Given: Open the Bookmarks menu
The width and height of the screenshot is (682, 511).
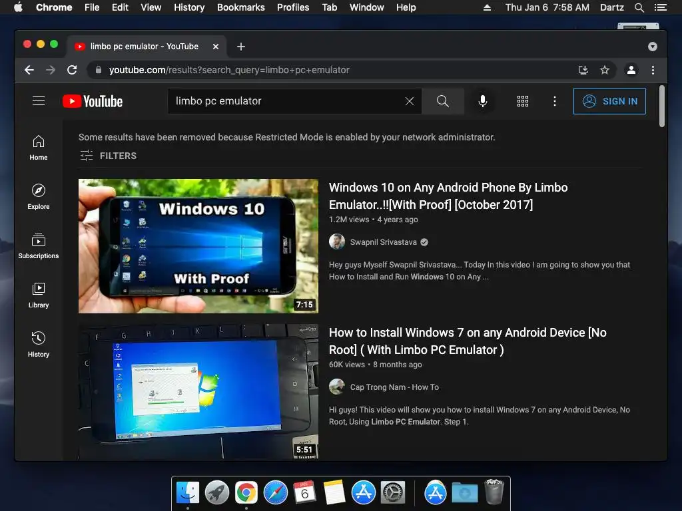Looking at the screenshot, I should pyautogui.click(x=241, y=7).
